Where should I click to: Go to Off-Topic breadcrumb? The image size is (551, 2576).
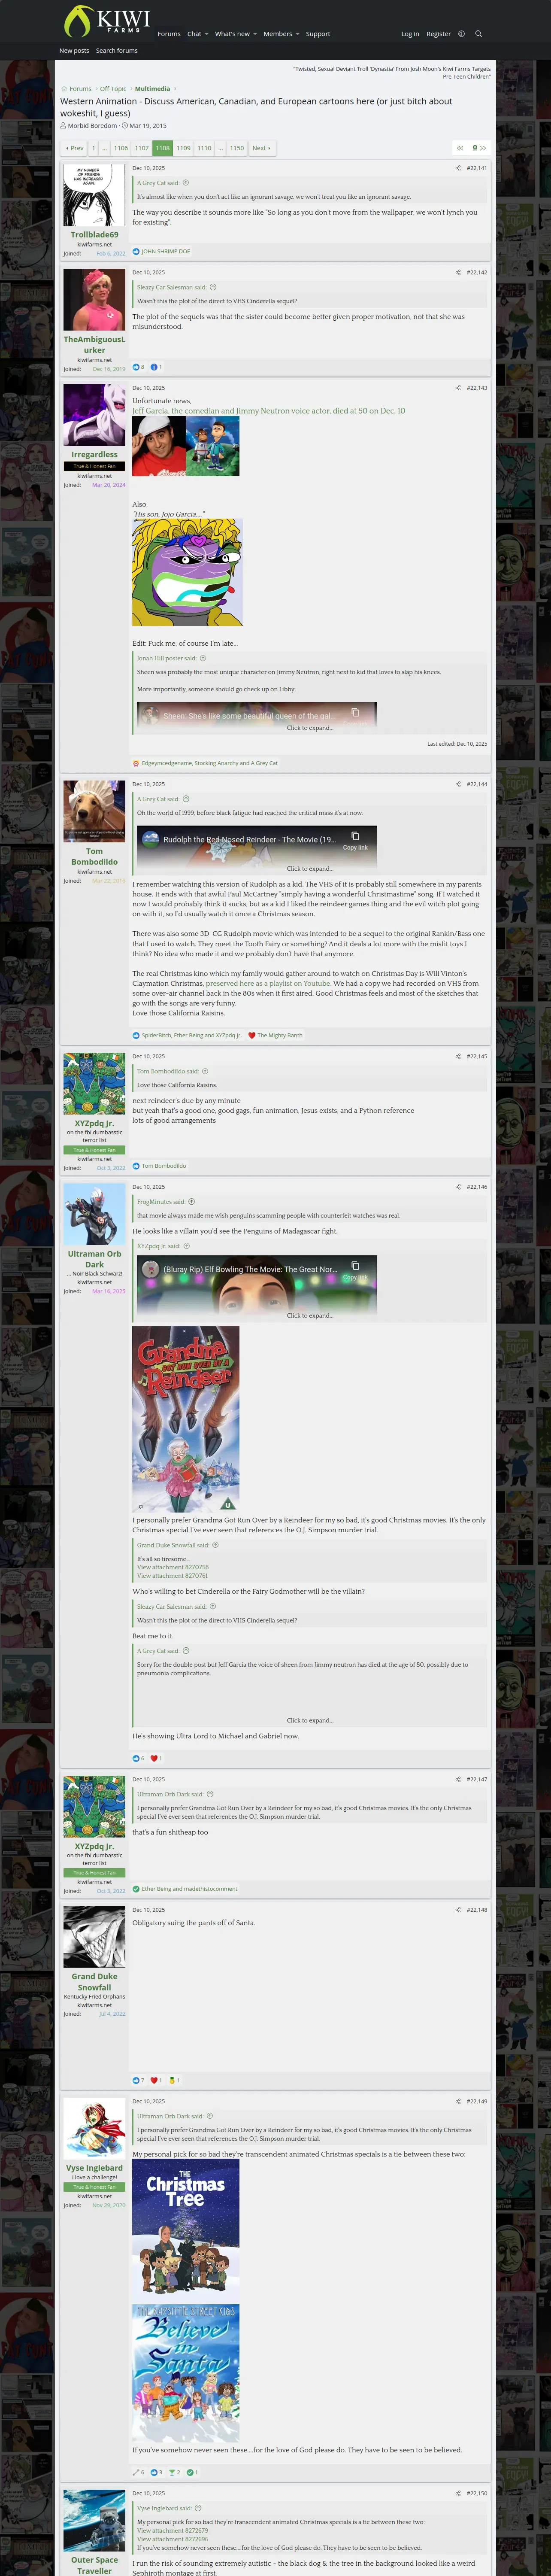(113, 89)
